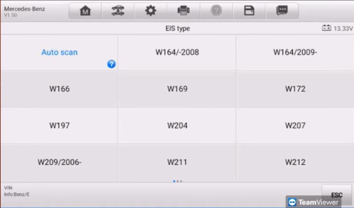Click the printer icon

point(183,11)
